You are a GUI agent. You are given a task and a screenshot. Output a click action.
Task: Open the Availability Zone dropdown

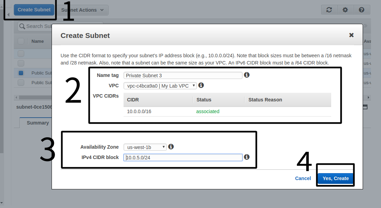[x=145, y=147]
